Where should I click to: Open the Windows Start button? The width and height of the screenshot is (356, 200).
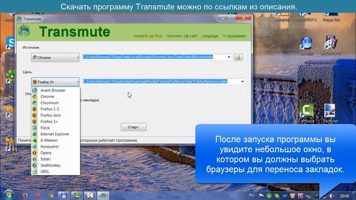click(x=9, y=195)
